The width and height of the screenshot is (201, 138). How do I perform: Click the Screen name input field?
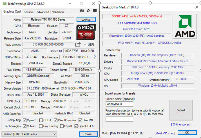click(119, 104)
